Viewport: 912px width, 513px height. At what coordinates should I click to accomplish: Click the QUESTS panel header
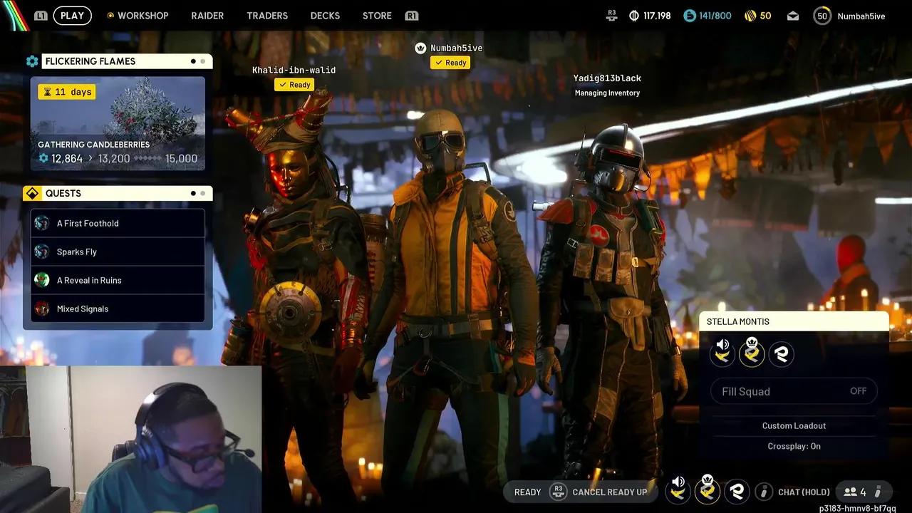coord(126,193)
